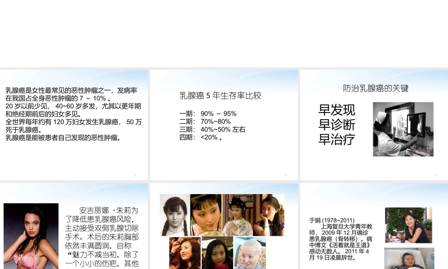Select the short line "死于乳腺癌。"

click(24, 130)
